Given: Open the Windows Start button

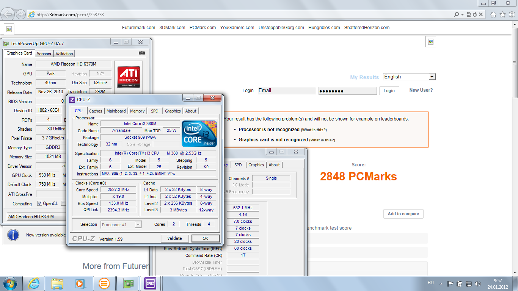Looking at the screenshot, I should pos(9,283).
